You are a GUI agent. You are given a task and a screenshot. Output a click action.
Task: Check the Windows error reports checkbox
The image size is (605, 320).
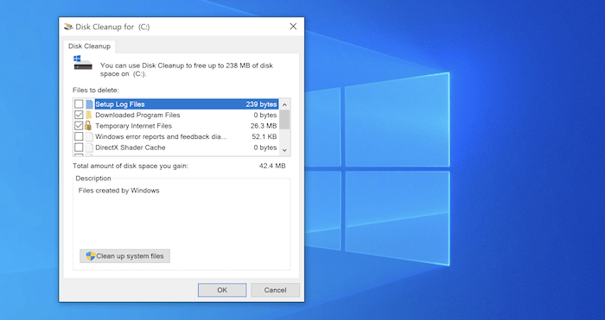coord(79,136)
